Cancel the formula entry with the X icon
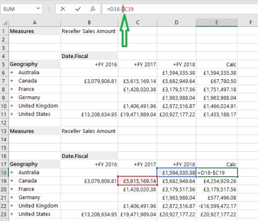This screenshot has width=260, height=221. pyautogui.click(x=63, y=9)
